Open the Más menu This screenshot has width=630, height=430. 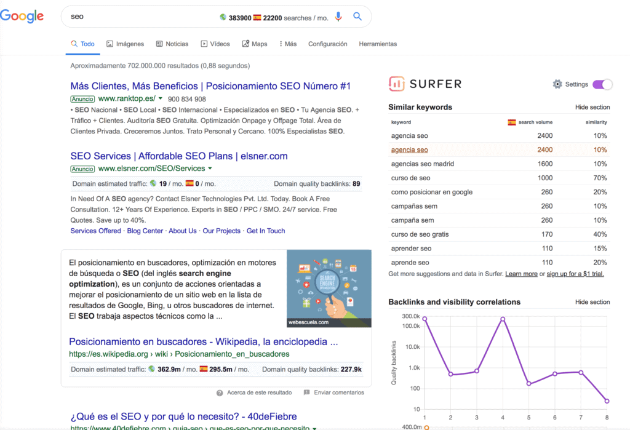(288, 44)
